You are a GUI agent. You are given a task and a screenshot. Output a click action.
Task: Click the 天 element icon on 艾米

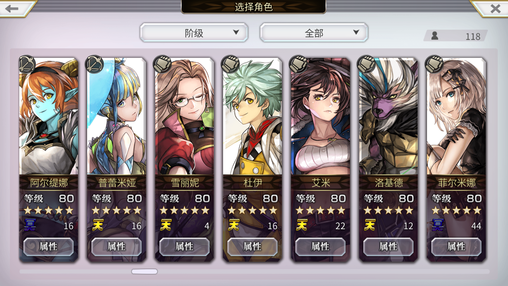[x=302, y=225]
